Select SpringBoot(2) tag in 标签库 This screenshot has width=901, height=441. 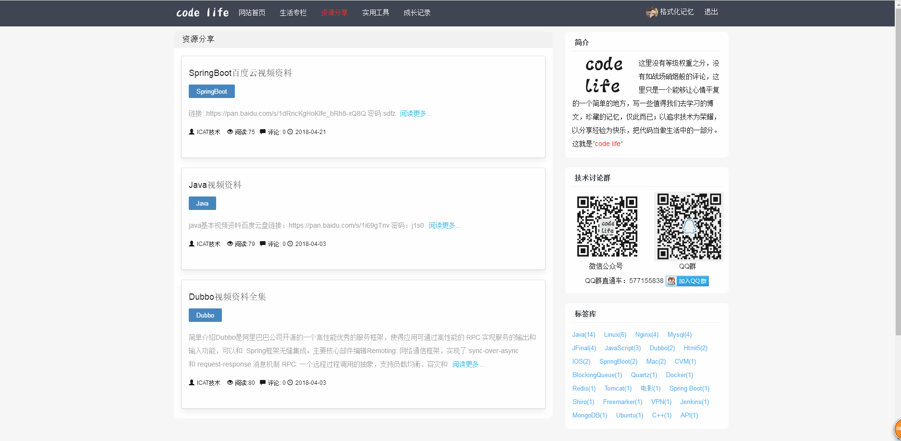pyautogui.click(x=619, y=361)
